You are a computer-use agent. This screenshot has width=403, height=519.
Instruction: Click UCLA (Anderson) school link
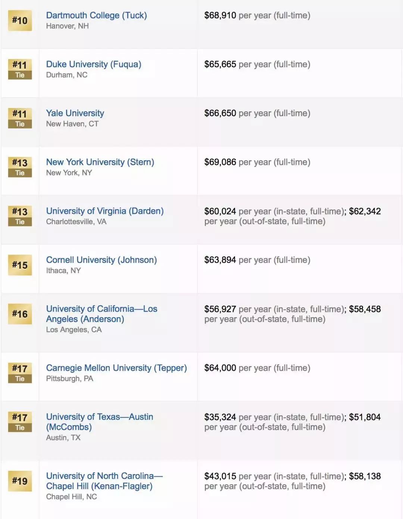click(x=101, y=314)
